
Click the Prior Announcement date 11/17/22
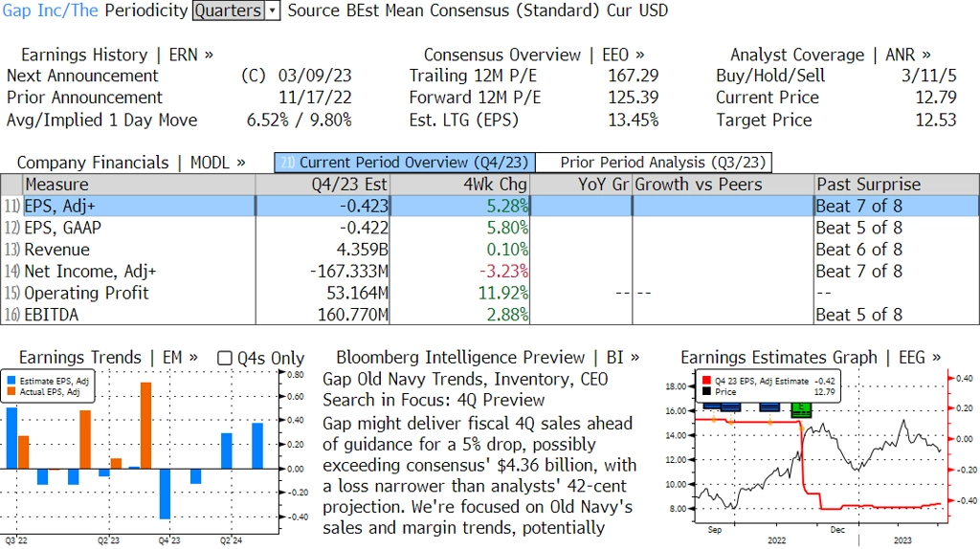point(315,98)
